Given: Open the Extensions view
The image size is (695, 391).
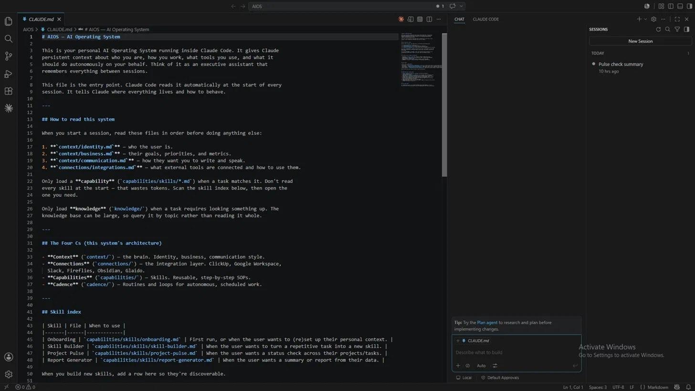Looking at the screenshot, I should point(8,91).
